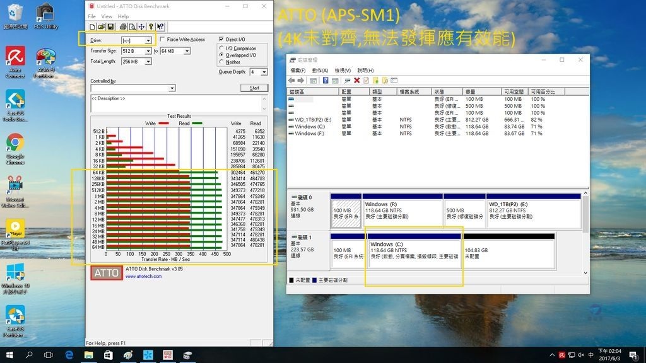Uncheck the Direct I/O checkbox
646x363 pixels.
coord(221,40)
